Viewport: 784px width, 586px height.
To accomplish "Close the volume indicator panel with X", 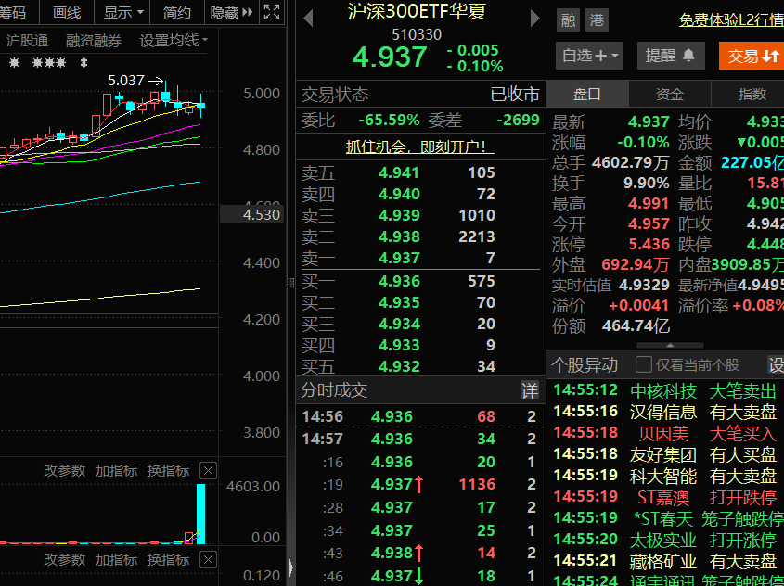I will tap(208, 471).
